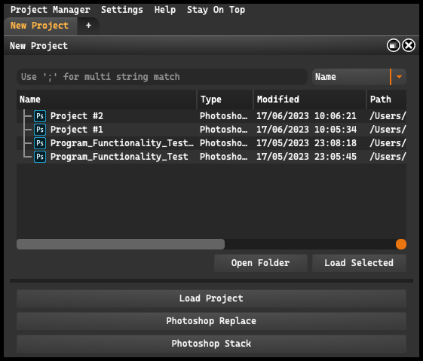
Task: Click the Ps icon on the third project row
Action: pyautogui.click(x=40, y=143)
